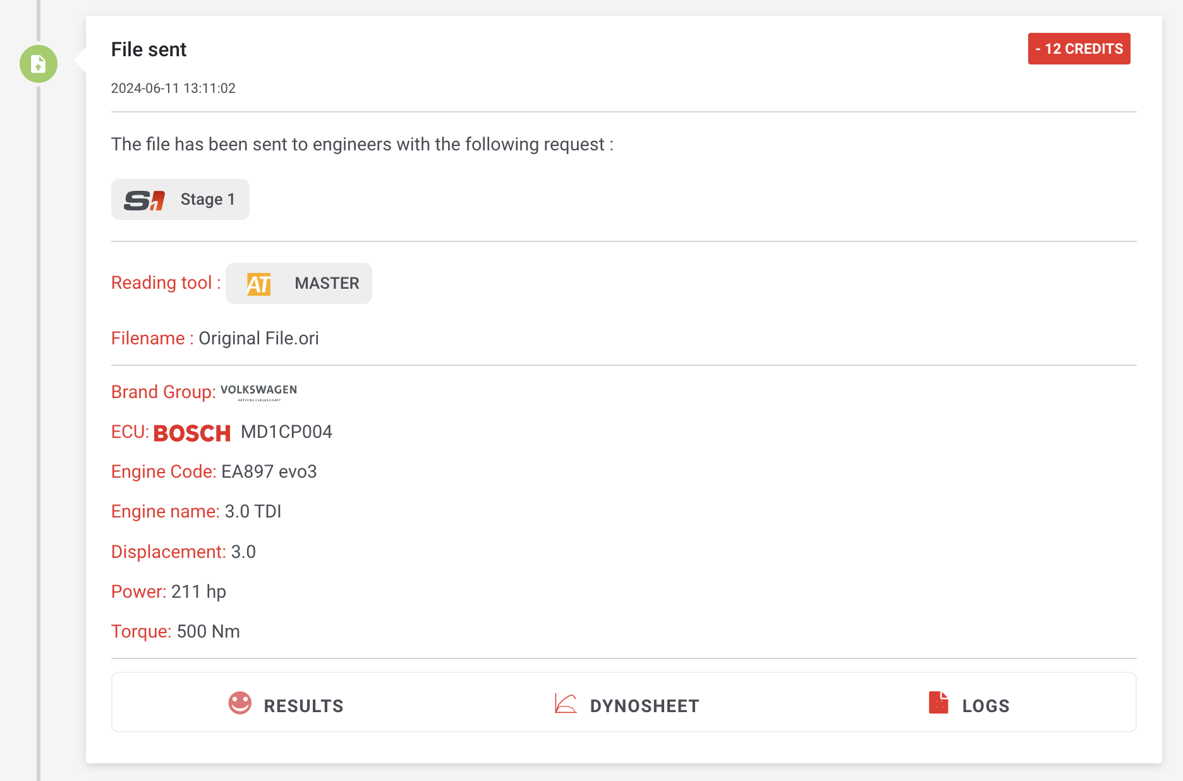Click the MASTER reading tool badge
1183x781 pixels.
tap(327, 283)
